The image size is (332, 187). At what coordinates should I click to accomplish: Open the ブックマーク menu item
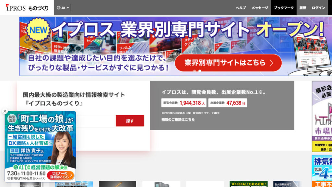283,8
